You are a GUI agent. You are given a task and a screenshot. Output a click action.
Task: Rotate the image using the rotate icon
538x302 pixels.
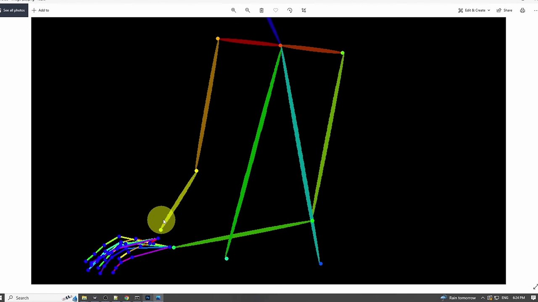pos(290,10)
